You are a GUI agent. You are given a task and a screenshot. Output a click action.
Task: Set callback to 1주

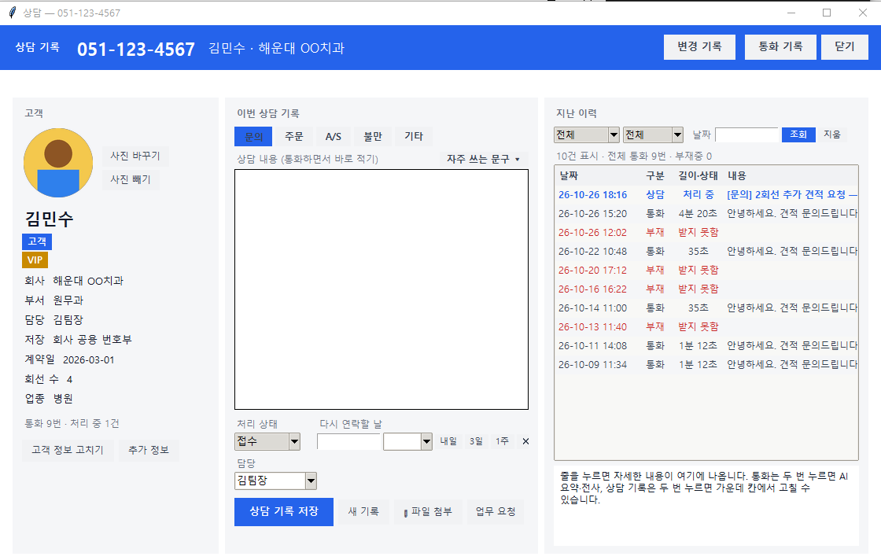click(x=503, y=441)
